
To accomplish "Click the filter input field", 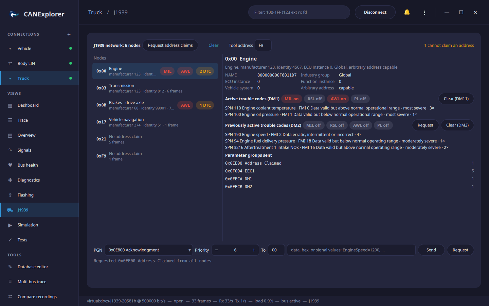I will (x=299, y=12).
